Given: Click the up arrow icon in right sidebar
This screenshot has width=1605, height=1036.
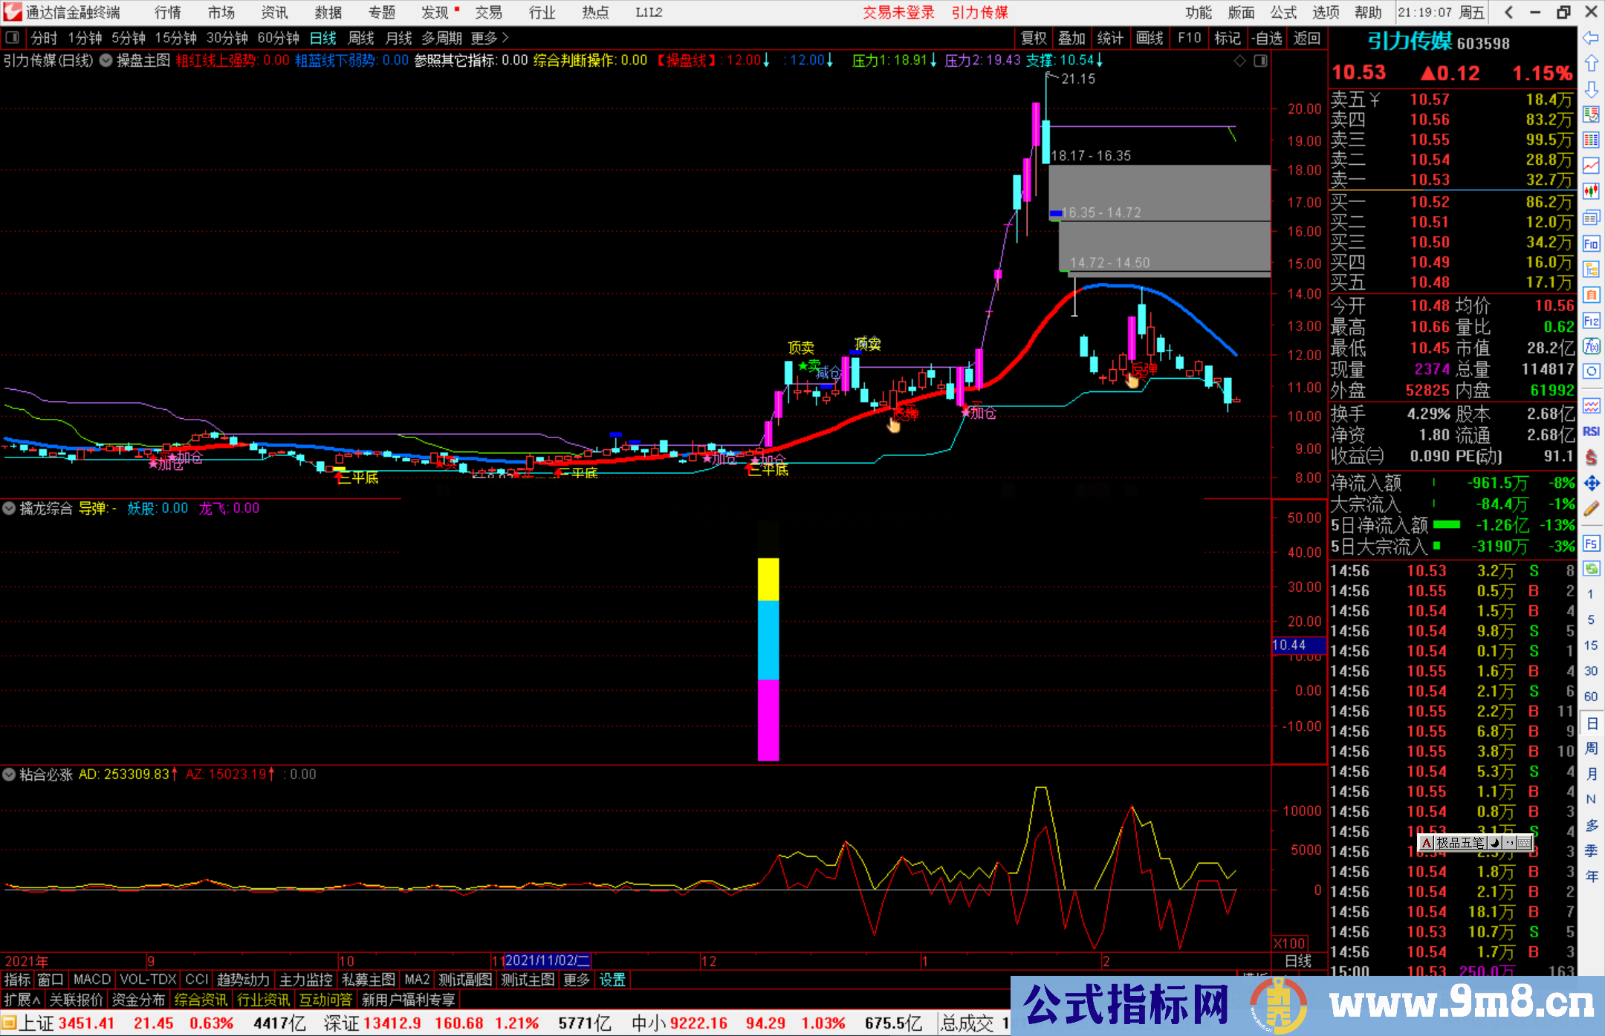Looking at the screenshot, I should pyautogui.click(x=1591, y=63).
